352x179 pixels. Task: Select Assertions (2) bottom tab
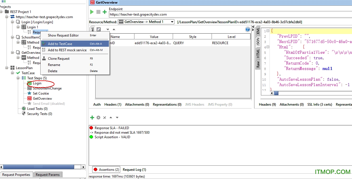pos(106,170)
